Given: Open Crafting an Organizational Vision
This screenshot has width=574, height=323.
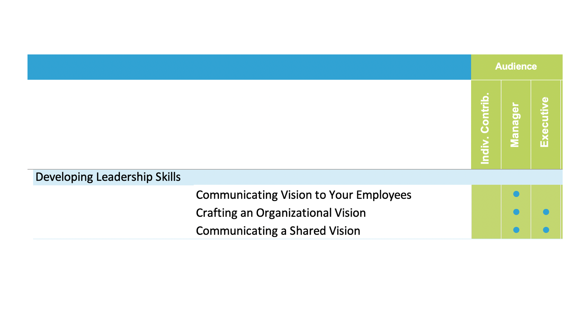Looking at the screenshot, I should tap(281, 213).
